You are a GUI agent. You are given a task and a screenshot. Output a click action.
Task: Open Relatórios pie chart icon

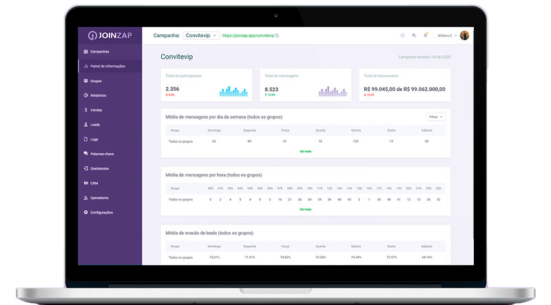point(85,95)
